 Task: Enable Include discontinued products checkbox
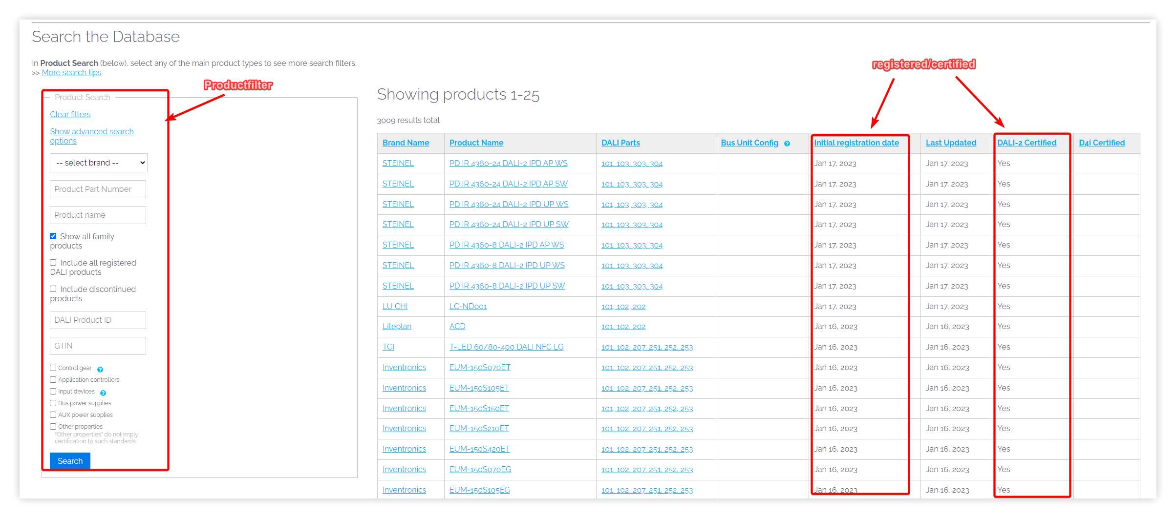click(x=53, y=289)
